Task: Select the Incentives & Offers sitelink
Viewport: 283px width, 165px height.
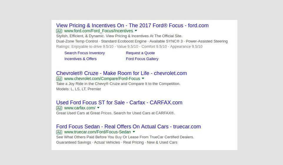Action: point(81,59)
